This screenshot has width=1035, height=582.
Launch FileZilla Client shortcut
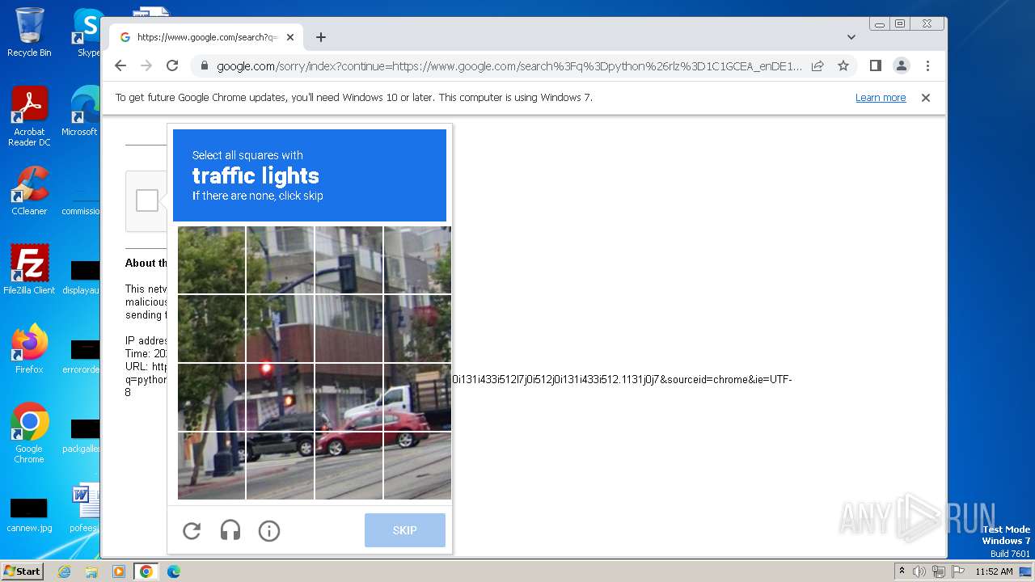point(29,270)
